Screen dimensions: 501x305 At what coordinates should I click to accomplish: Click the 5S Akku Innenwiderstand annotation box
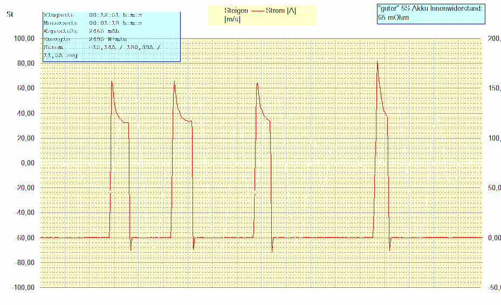click(x=431, y=13)
